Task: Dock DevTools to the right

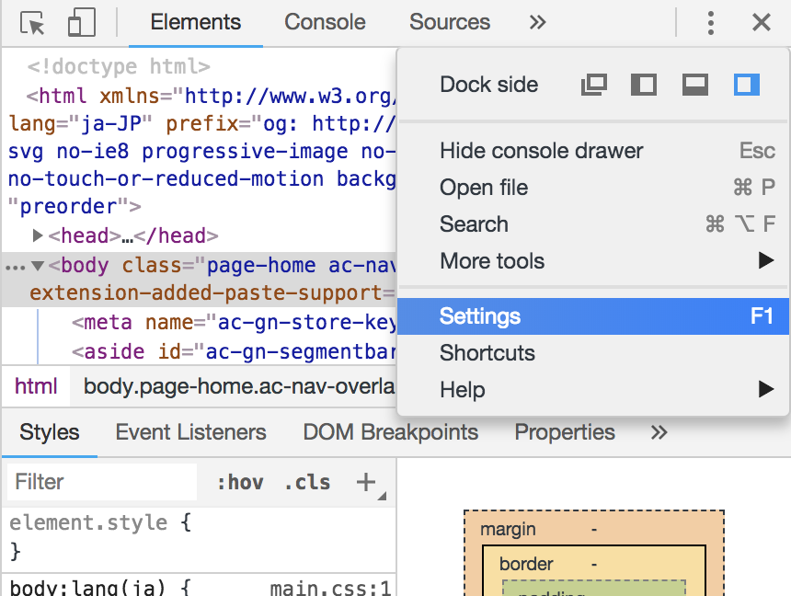Action: (x=747, y=85)
